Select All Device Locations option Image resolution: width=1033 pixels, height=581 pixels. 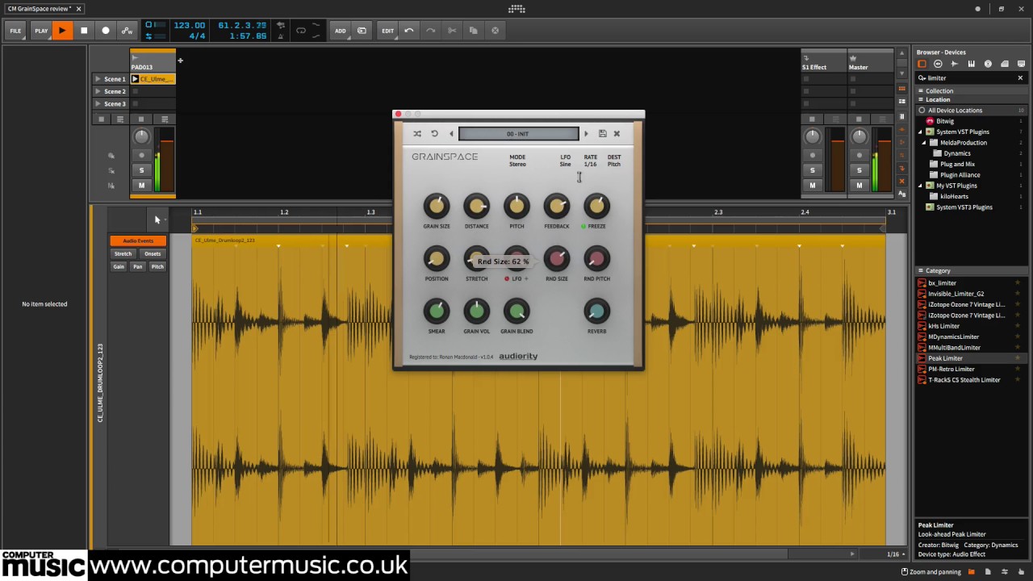(971, 111)
